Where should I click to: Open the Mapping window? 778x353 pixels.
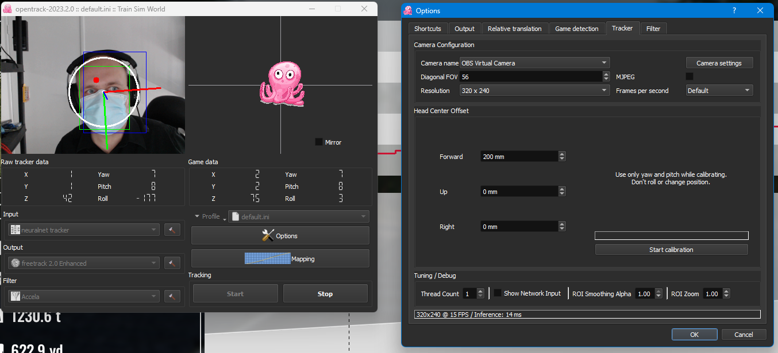coord(280,258)
